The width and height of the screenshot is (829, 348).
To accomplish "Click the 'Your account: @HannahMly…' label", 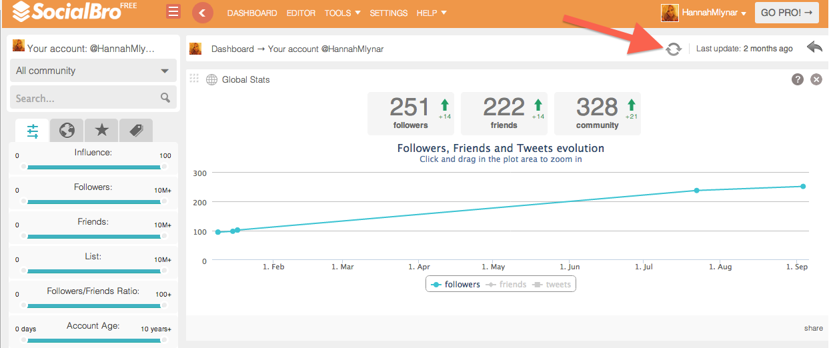I will click(91, 49).
